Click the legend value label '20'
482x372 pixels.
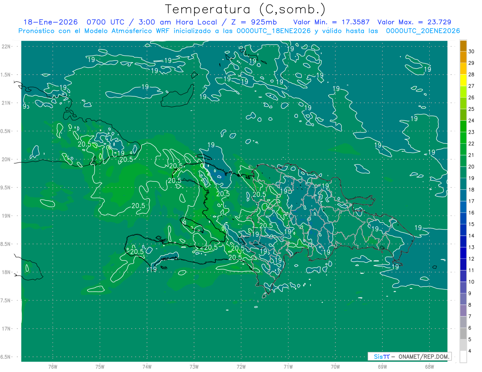(x=472, y=167)
